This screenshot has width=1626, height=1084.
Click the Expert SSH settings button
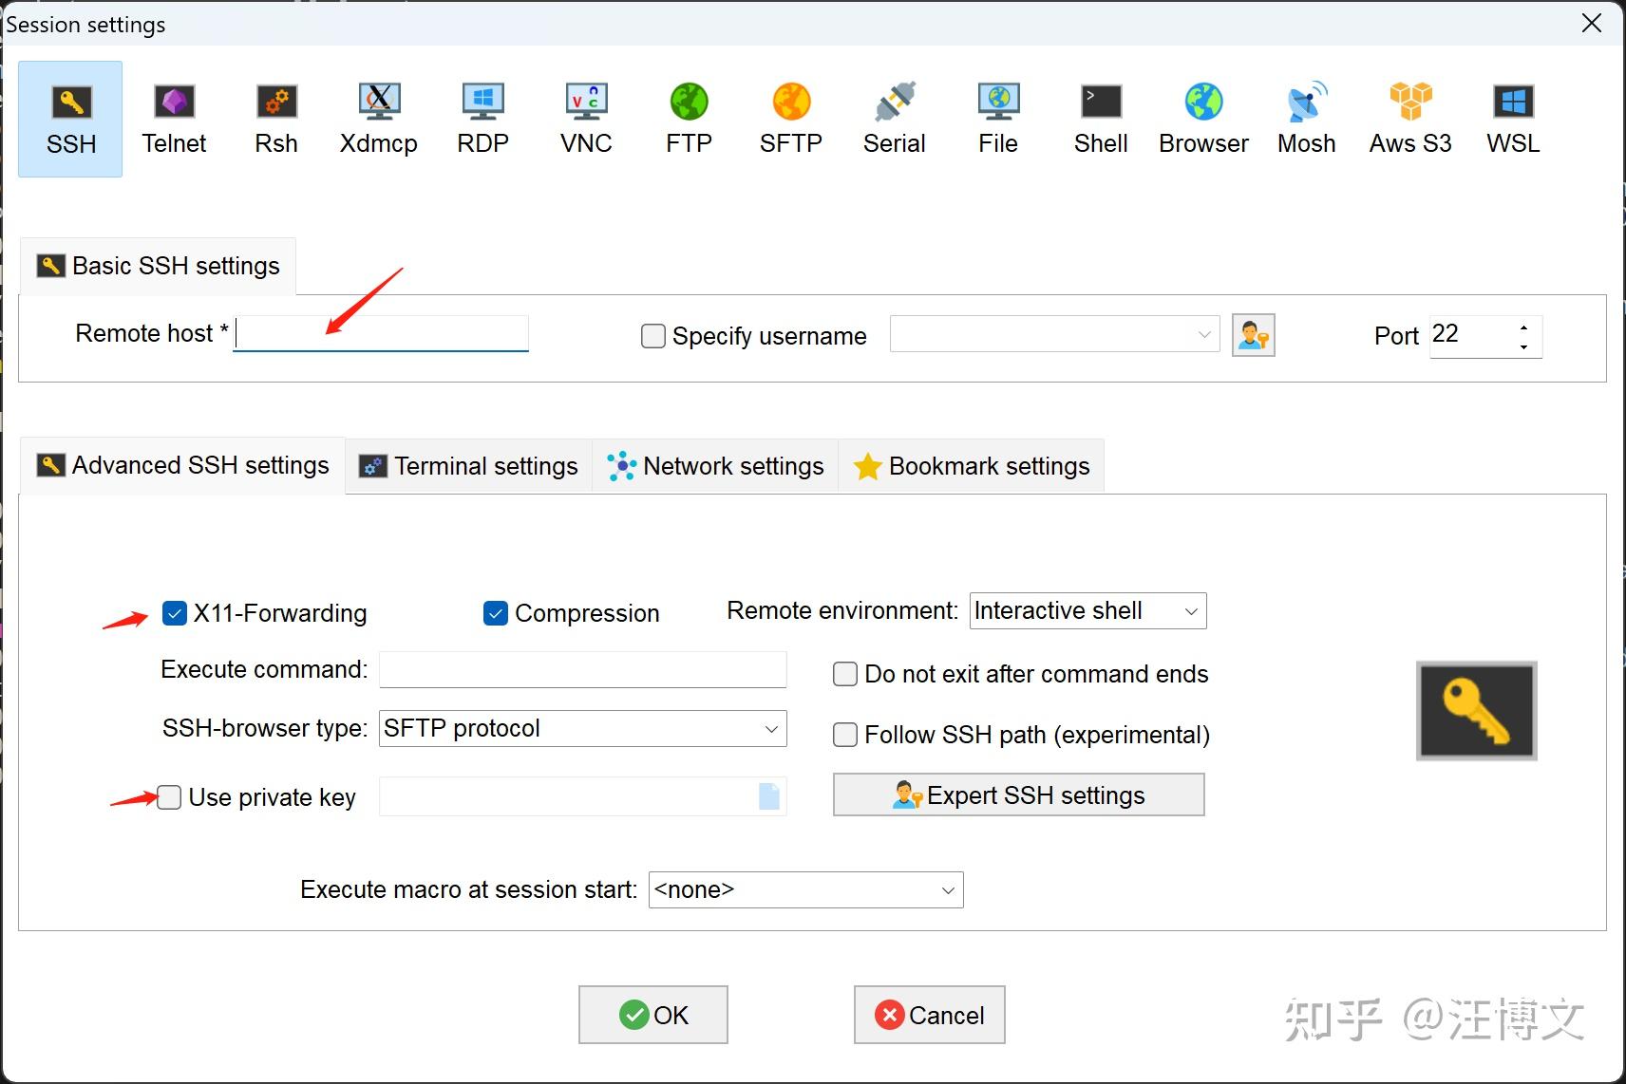point(1018,794)
